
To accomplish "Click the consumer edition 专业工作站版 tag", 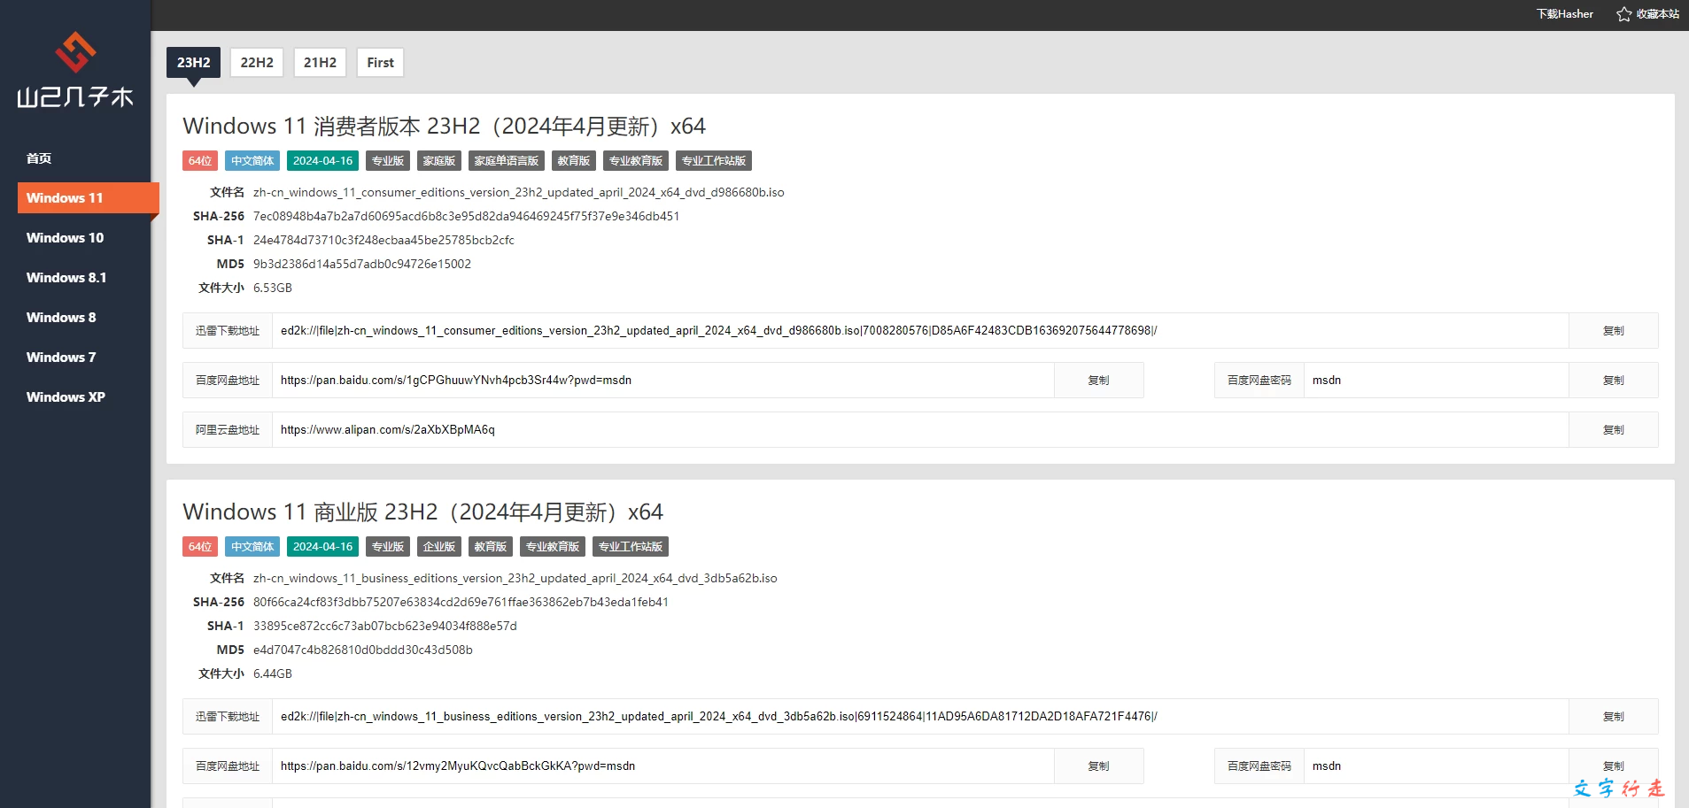I will pos(714,161).
